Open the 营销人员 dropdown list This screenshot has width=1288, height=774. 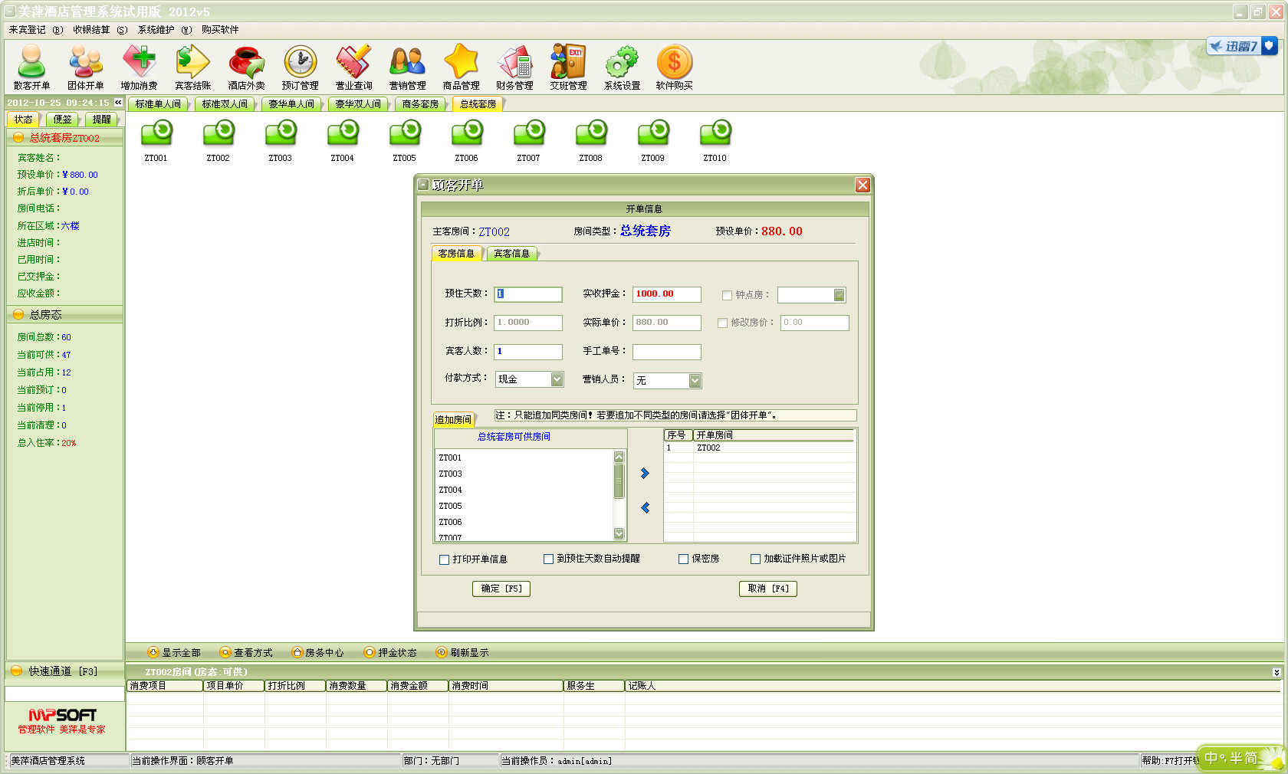click(x=695, y=381)
